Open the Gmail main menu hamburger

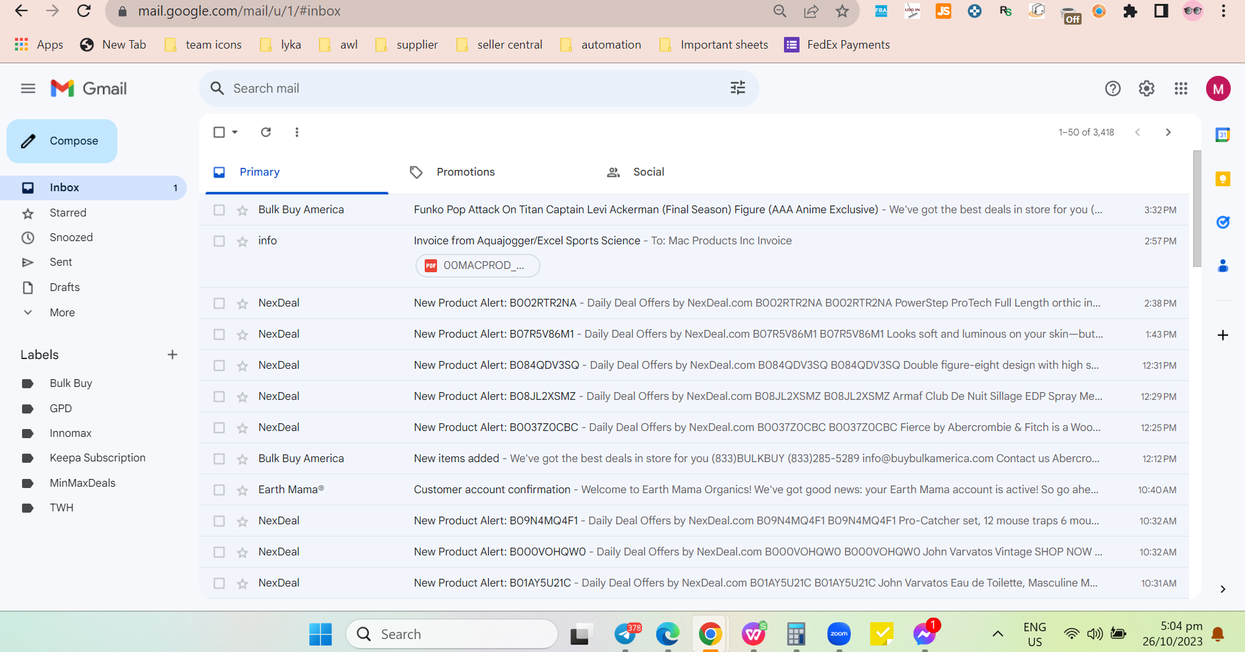point(28,89)
